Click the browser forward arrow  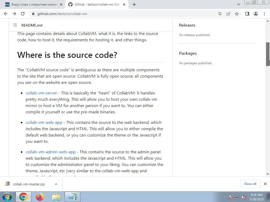click(x=14, y=14)
